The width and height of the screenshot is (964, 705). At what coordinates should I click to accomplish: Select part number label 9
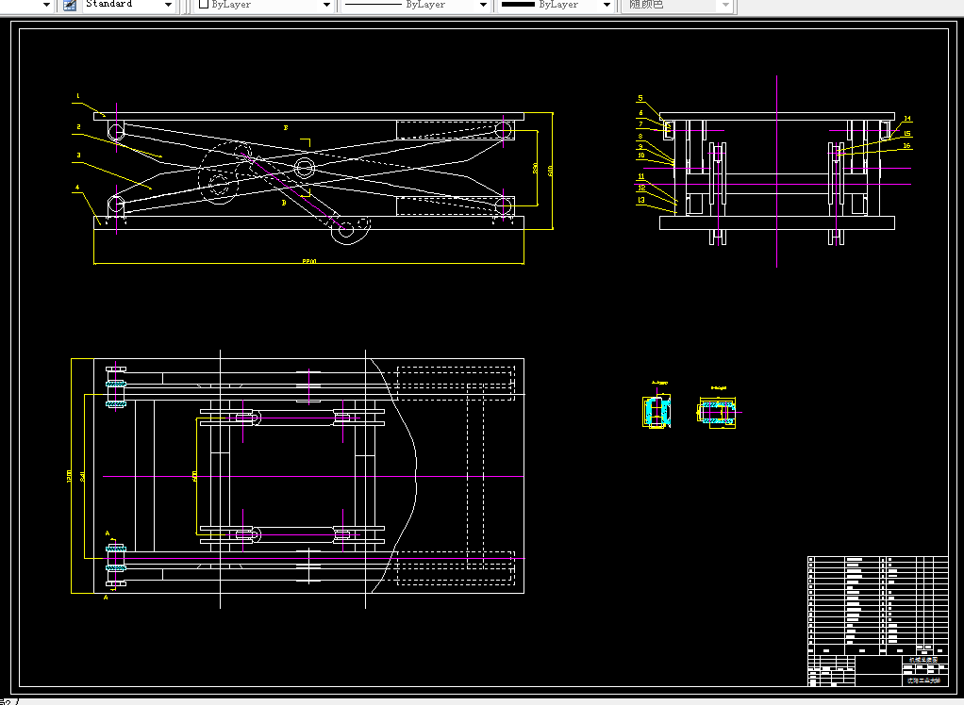[x=640, y=146]
